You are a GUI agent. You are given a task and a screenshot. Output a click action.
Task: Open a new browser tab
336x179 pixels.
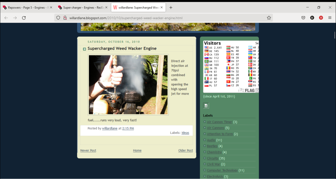tap(171, 8)
